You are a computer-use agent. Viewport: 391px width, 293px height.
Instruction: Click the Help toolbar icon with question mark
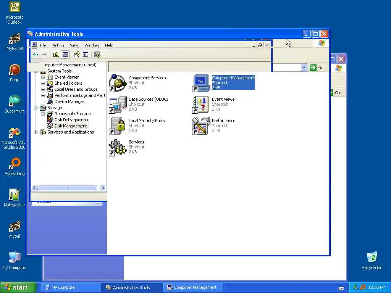pos(76,55)
